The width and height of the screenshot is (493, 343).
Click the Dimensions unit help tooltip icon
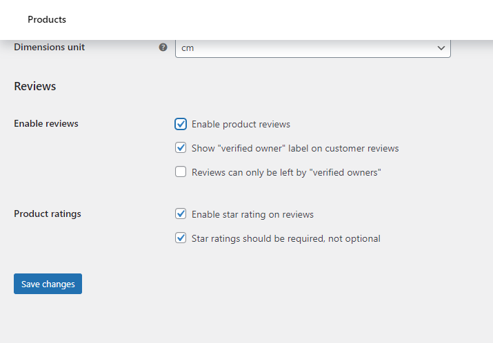click(x=163, y=48)
